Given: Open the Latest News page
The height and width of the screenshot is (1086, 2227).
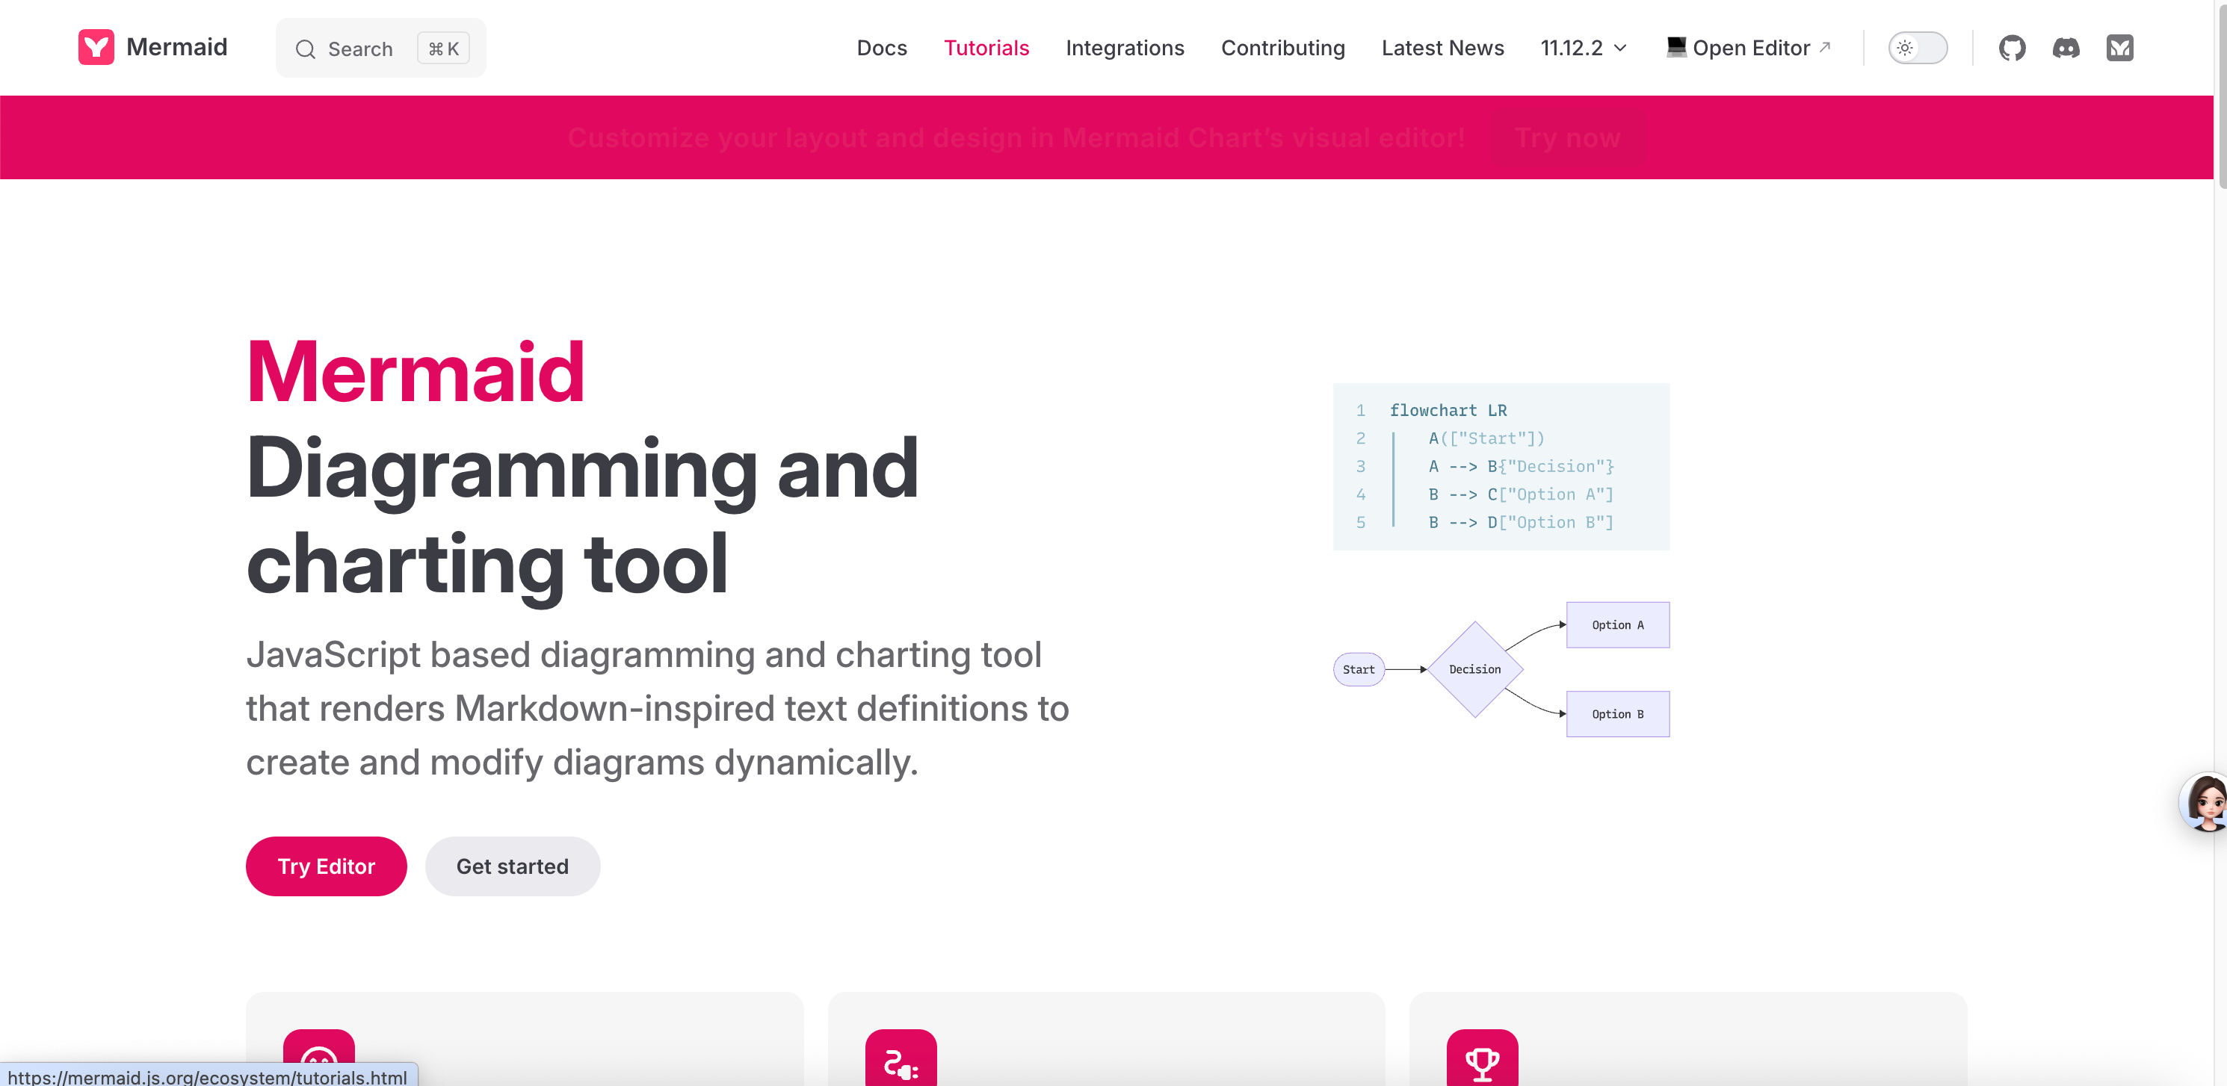Looking at the screenshot, I should (1442, 48).
